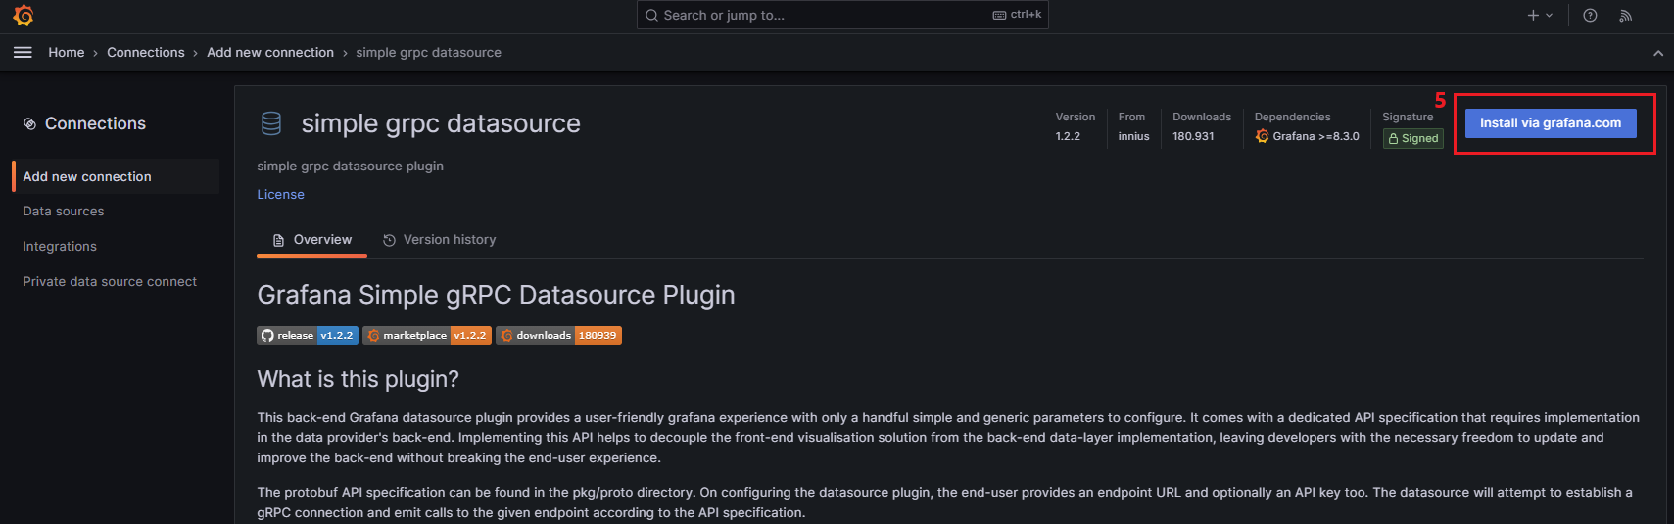Image resolution: width=1674 pixels, height=524 pixels.
Task: Click Install via grafana.com button
Action: point(1551,123)
